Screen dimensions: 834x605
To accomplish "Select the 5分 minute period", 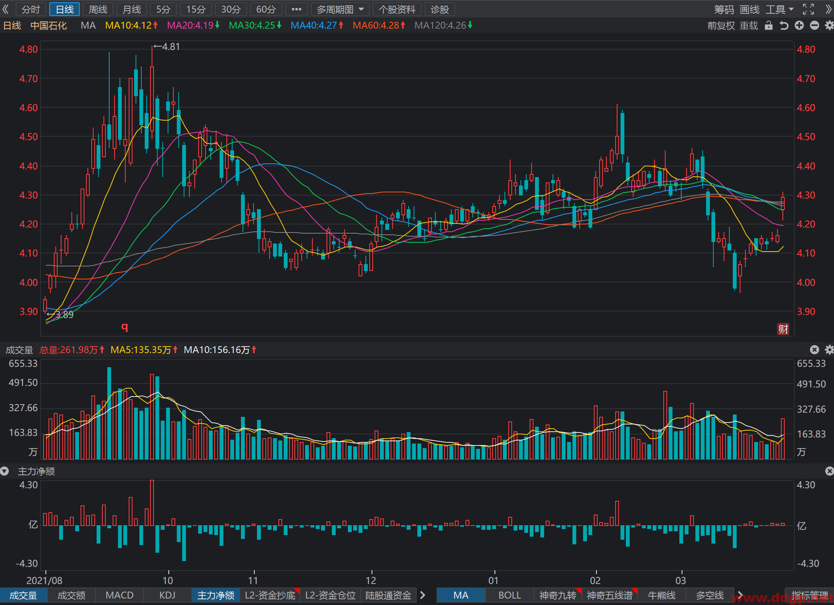I will pos(163,9).
